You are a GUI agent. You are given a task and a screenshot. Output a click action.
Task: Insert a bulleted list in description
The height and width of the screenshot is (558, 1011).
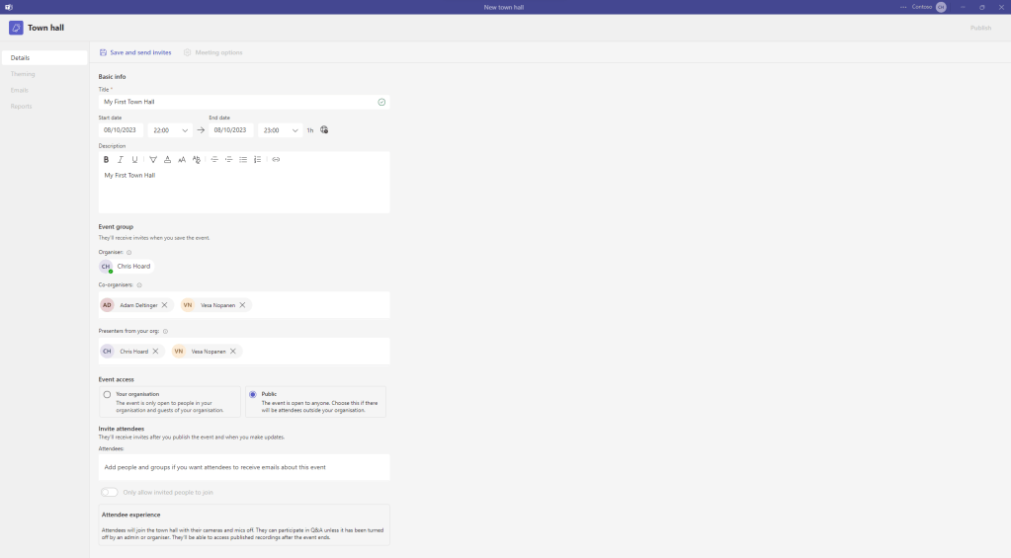pos(243,159)
